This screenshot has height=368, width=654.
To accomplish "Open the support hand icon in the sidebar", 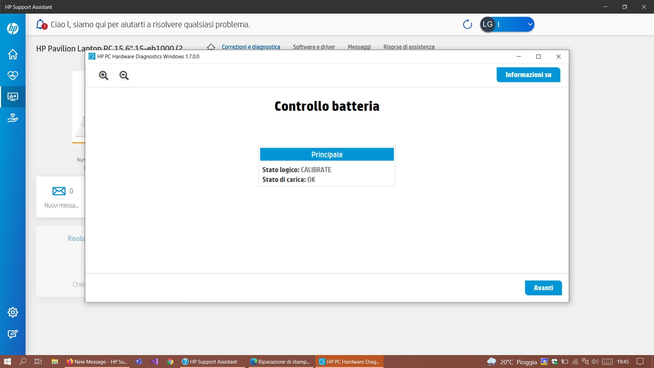I will pos(13,118).
